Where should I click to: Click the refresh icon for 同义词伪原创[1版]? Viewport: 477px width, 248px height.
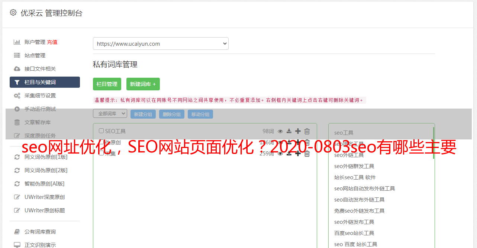17,157
